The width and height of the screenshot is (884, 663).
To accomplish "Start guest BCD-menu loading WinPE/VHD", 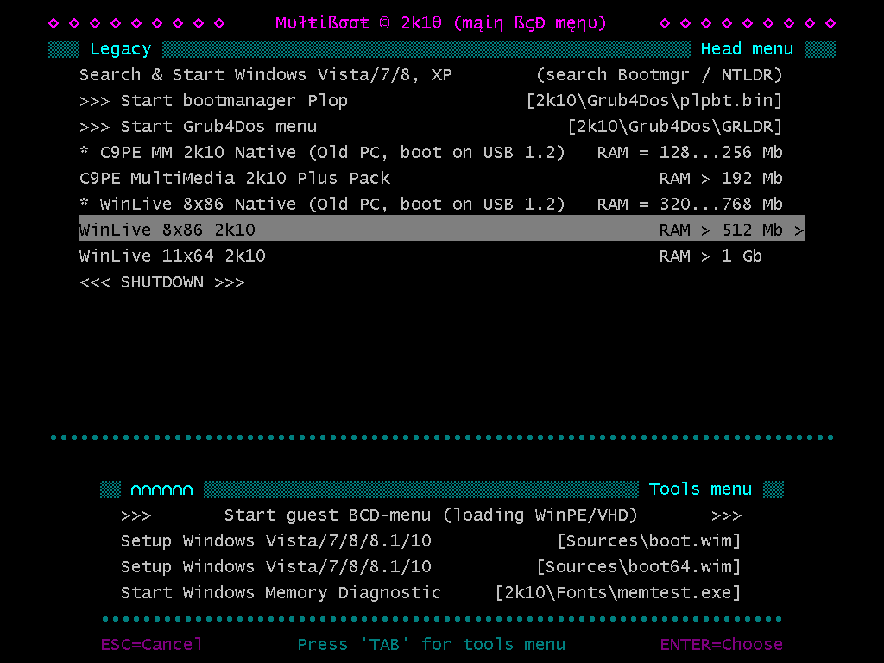I will pos(431,515).
